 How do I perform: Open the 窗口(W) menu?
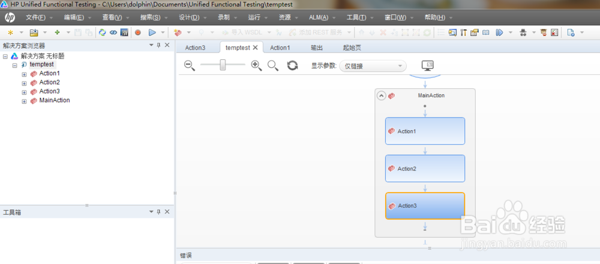tap(395, 17)
